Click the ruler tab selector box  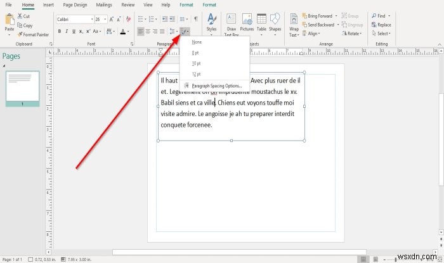[49, 52]
